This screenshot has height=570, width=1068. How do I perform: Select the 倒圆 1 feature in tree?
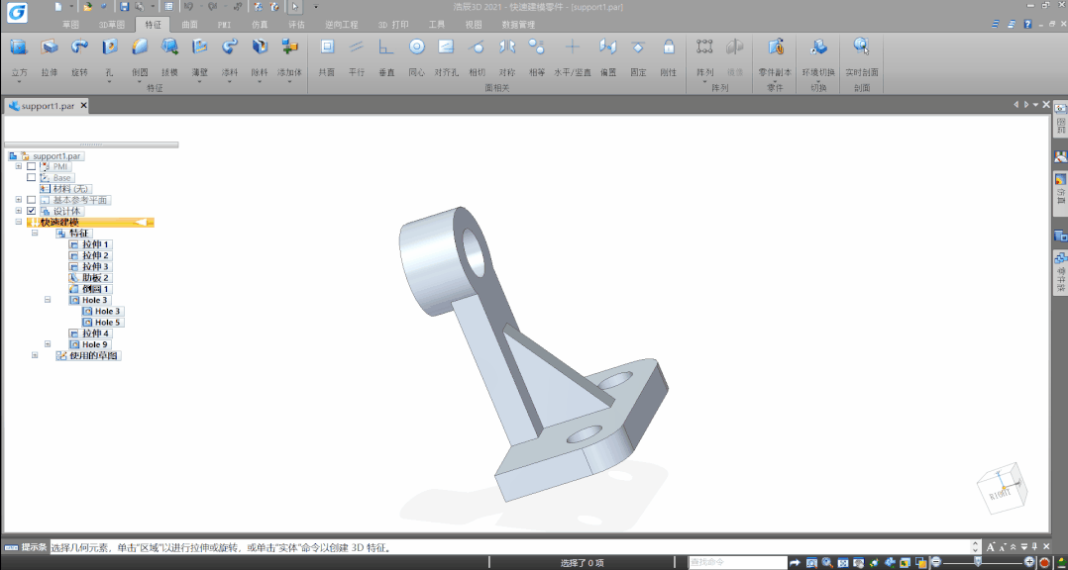[89, 288]
